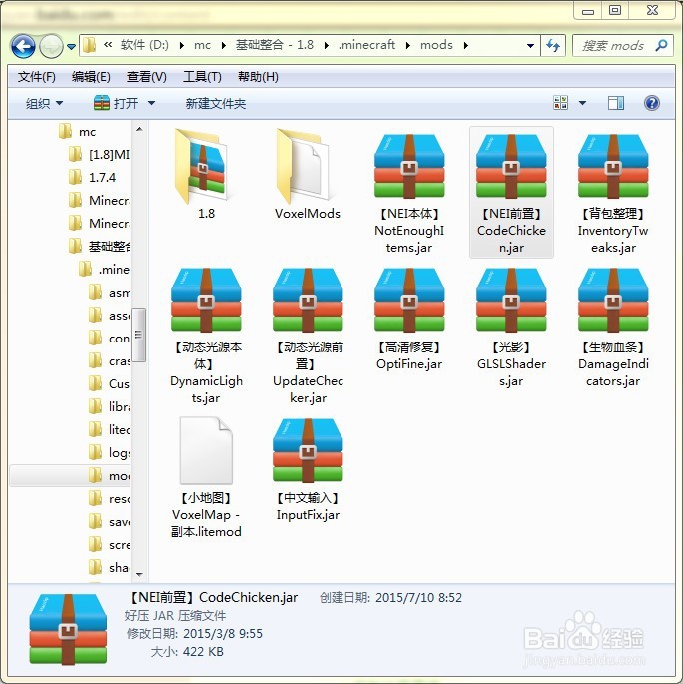Open the 打开 split dropdown arrow
The width and height of the screenshot is (683, 684).
(x=151, y=104)
